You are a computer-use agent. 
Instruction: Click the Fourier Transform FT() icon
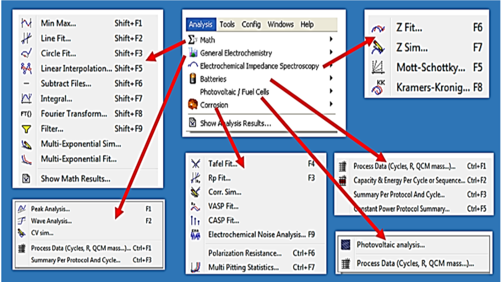point(26,114)
